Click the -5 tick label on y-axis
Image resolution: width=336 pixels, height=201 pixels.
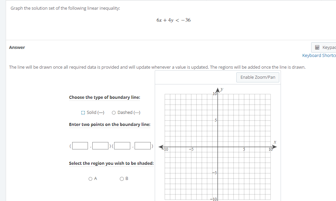[215, 173]
